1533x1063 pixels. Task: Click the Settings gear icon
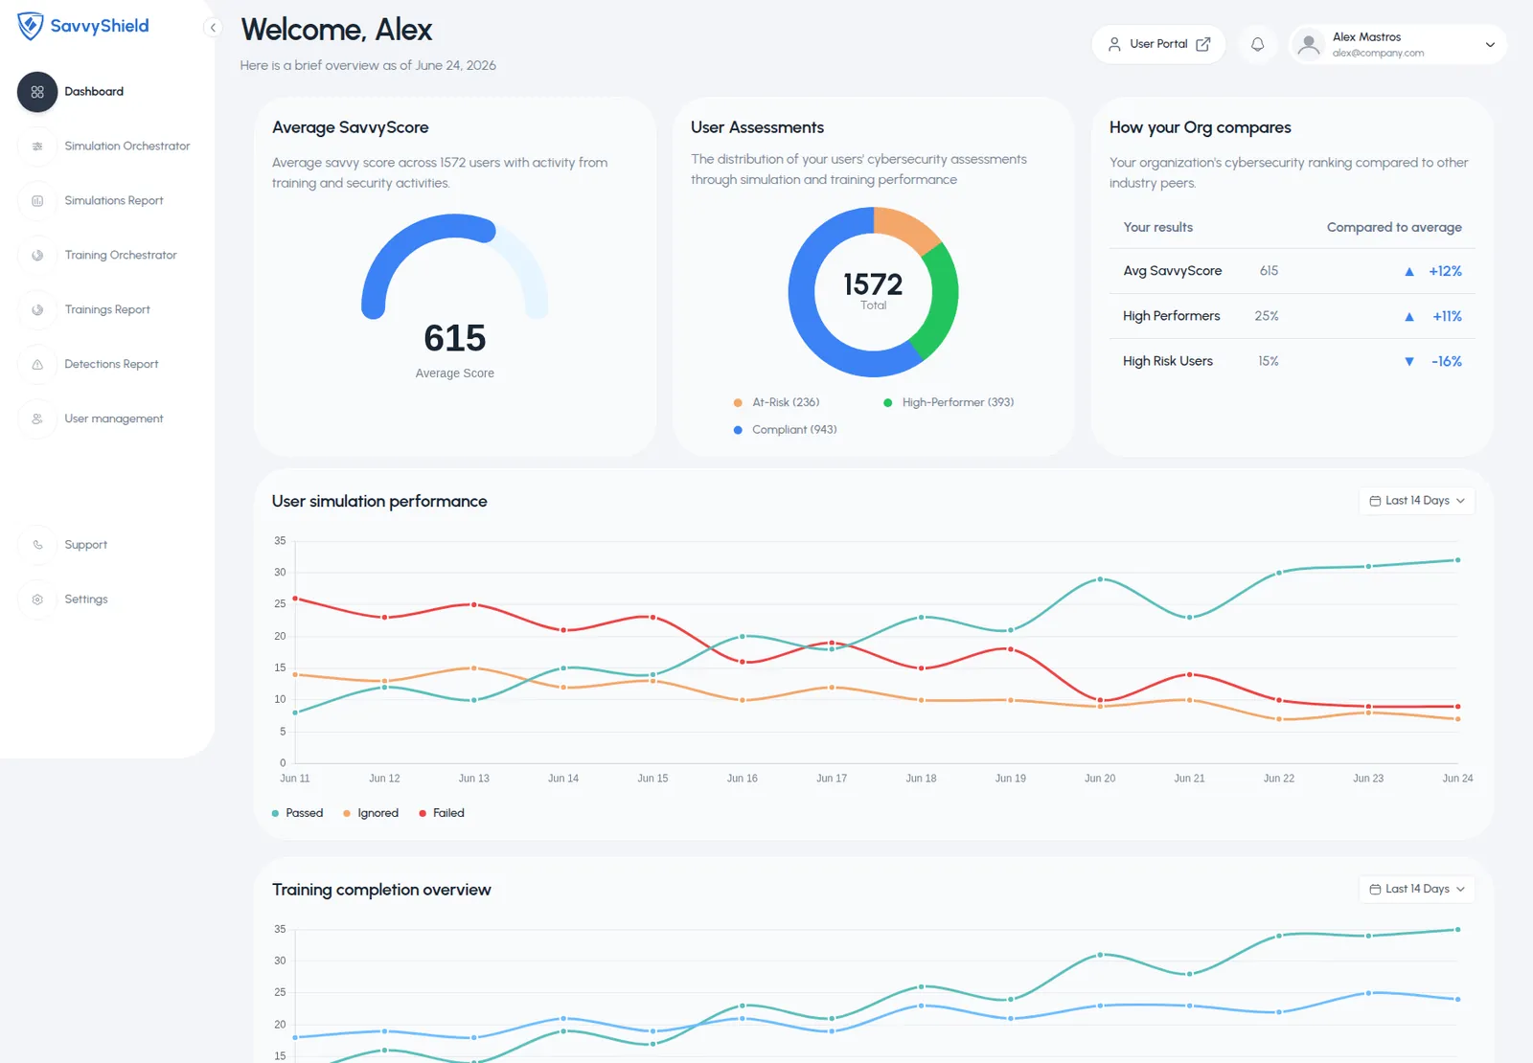pyautogui.click(x=37, y=599)
